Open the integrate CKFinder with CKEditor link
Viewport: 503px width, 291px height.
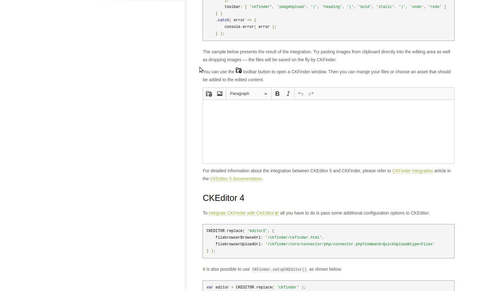click(x=244, y=213)
